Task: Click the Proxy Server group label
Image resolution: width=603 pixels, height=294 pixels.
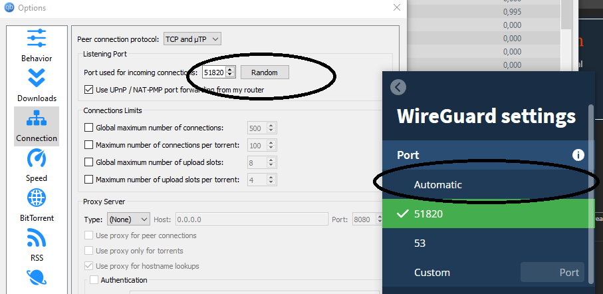Action: pos(104,202)
